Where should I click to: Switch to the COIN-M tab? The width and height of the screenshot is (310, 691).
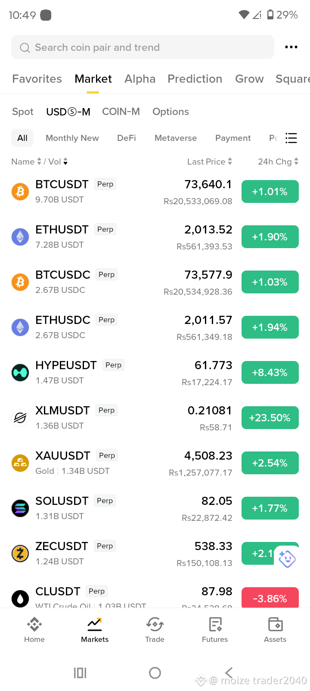point(121,112)
